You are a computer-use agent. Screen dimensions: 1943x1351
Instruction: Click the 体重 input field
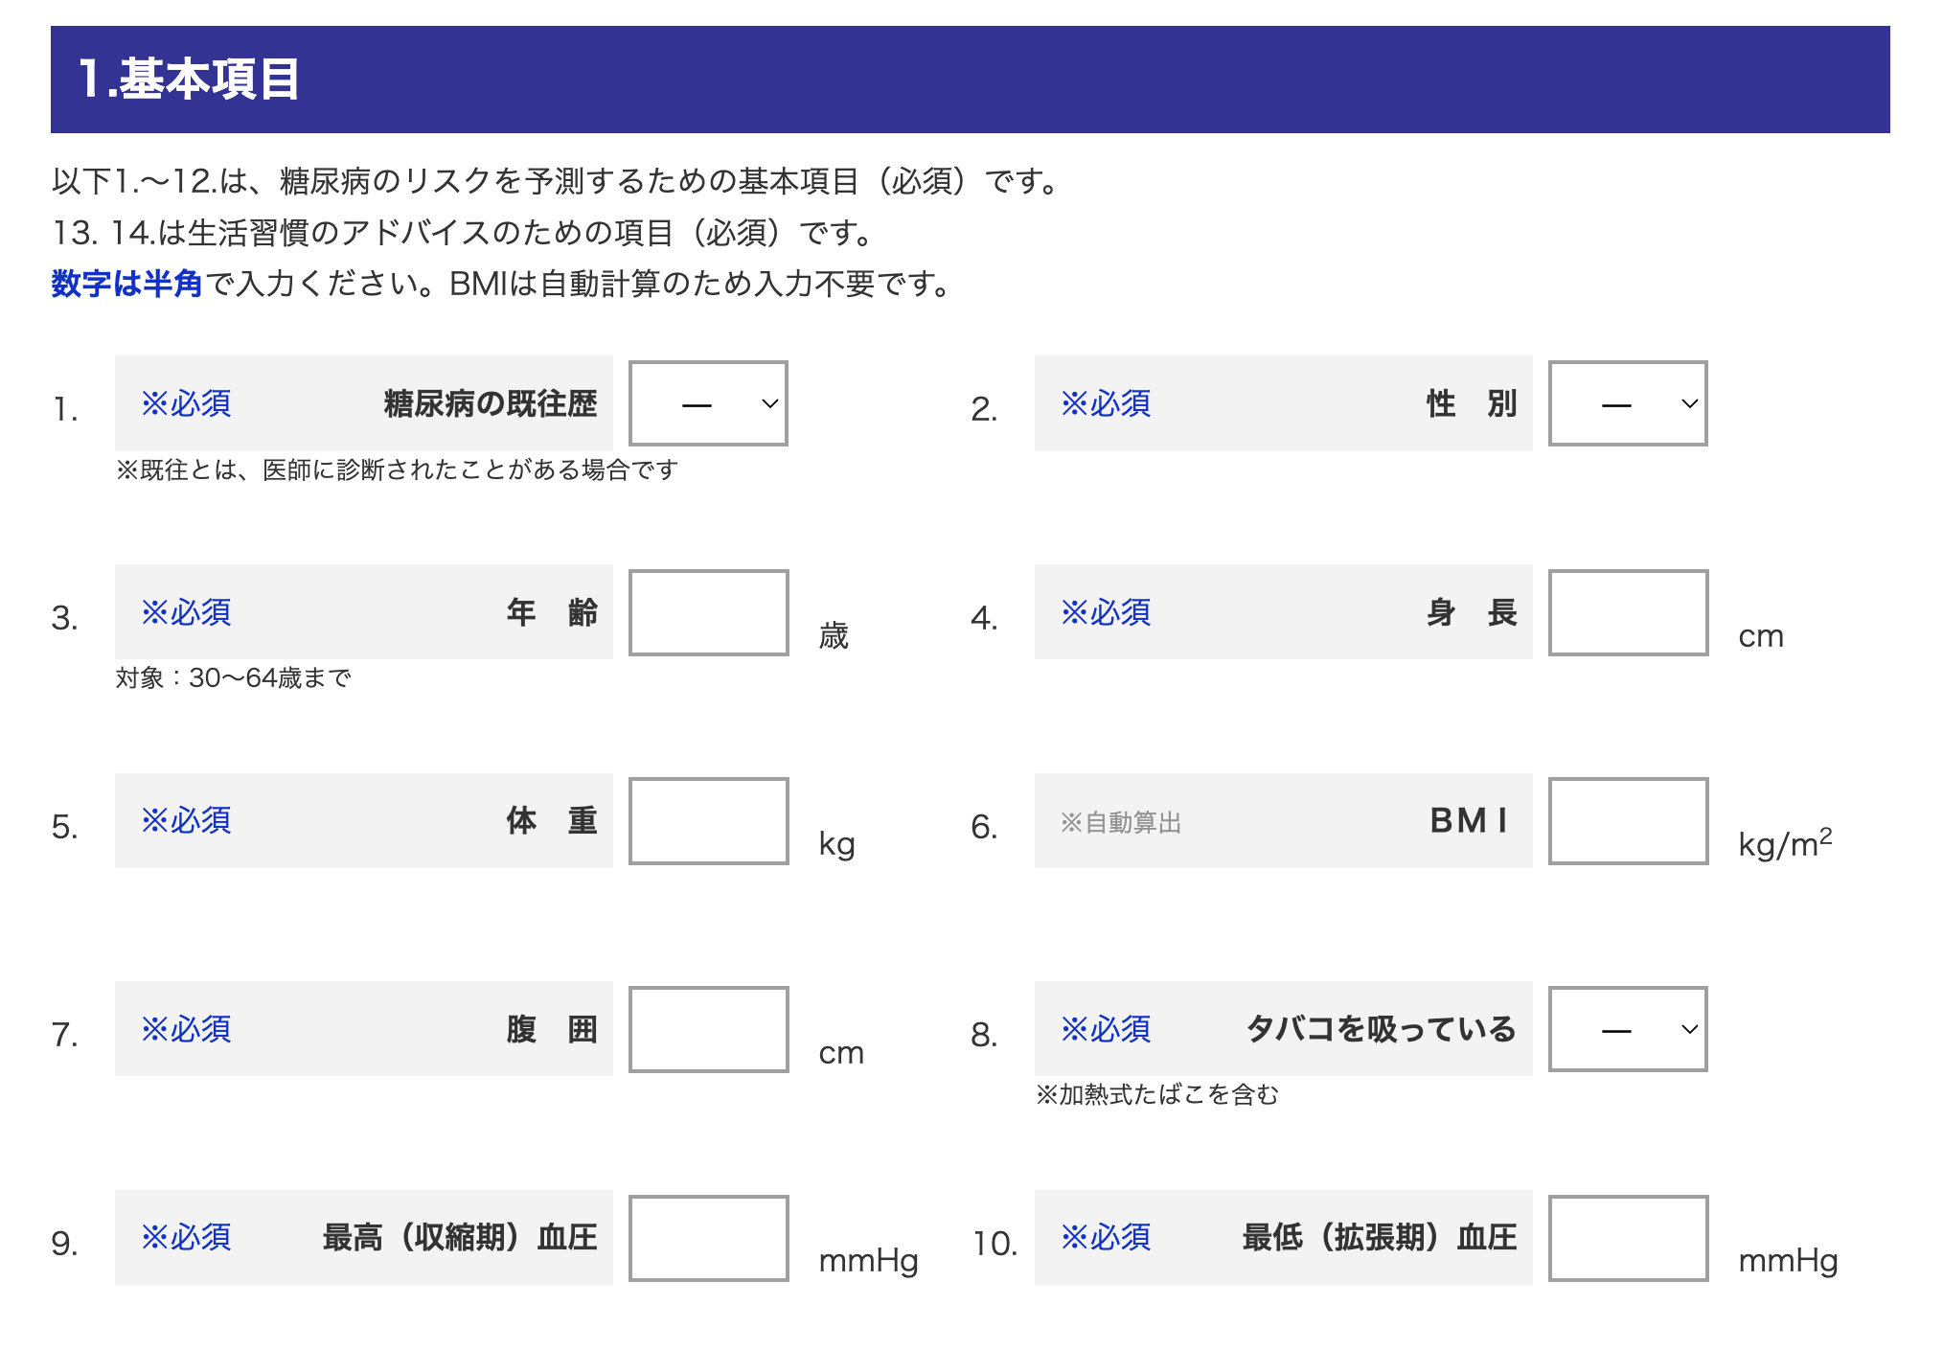(x=708, y=821)
